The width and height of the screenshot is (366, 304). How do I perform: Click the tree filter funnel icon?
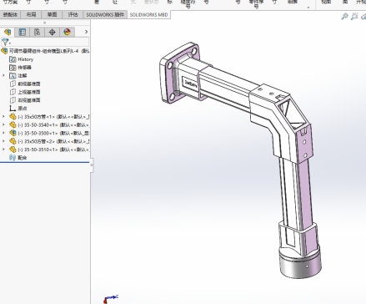click(5, 42)
